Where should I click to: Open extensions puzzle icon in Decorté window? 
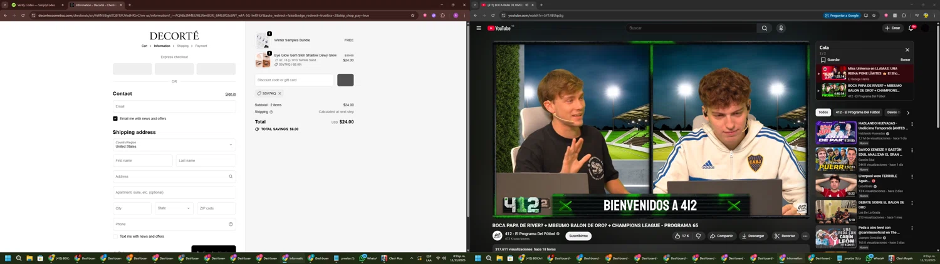point(442,15)
